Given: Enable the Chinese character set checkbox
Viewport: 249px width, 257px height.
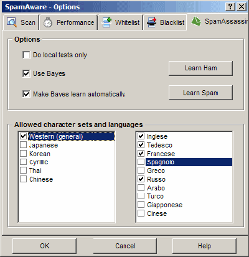Looking at the screenshot, I should 23,179.
